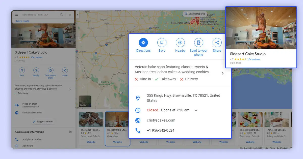Select 'Add hours'
Screen dimensions: 303x159
[28, 146]
